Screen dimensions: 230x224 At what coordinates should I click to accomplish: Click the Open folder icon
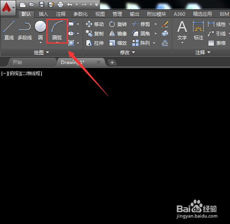(x=32, y=5)
